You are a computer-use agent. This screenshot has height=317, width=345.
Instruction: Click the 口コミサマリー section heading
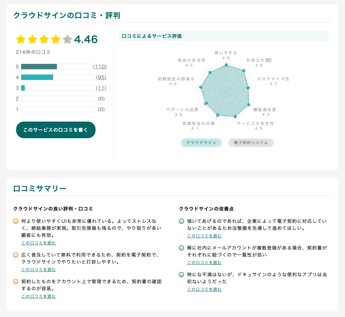[x=40, y=189]
